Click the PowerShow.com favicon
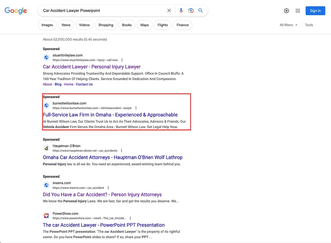Screen dimensions: 331x243 coord(46,216)
